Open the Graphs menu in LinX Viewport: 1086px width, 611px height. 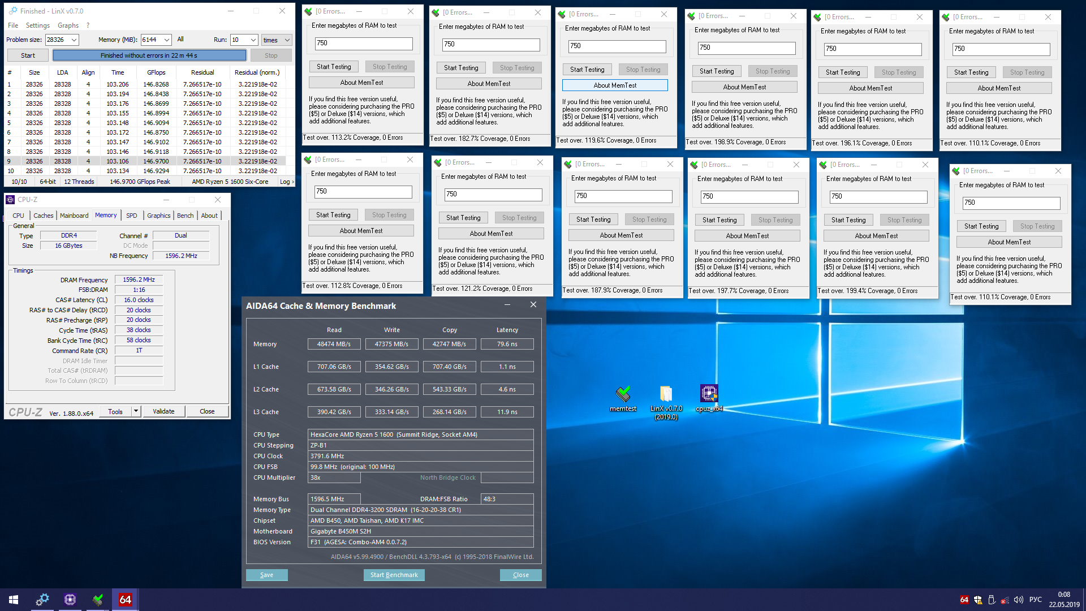click(x=68, y=25)
